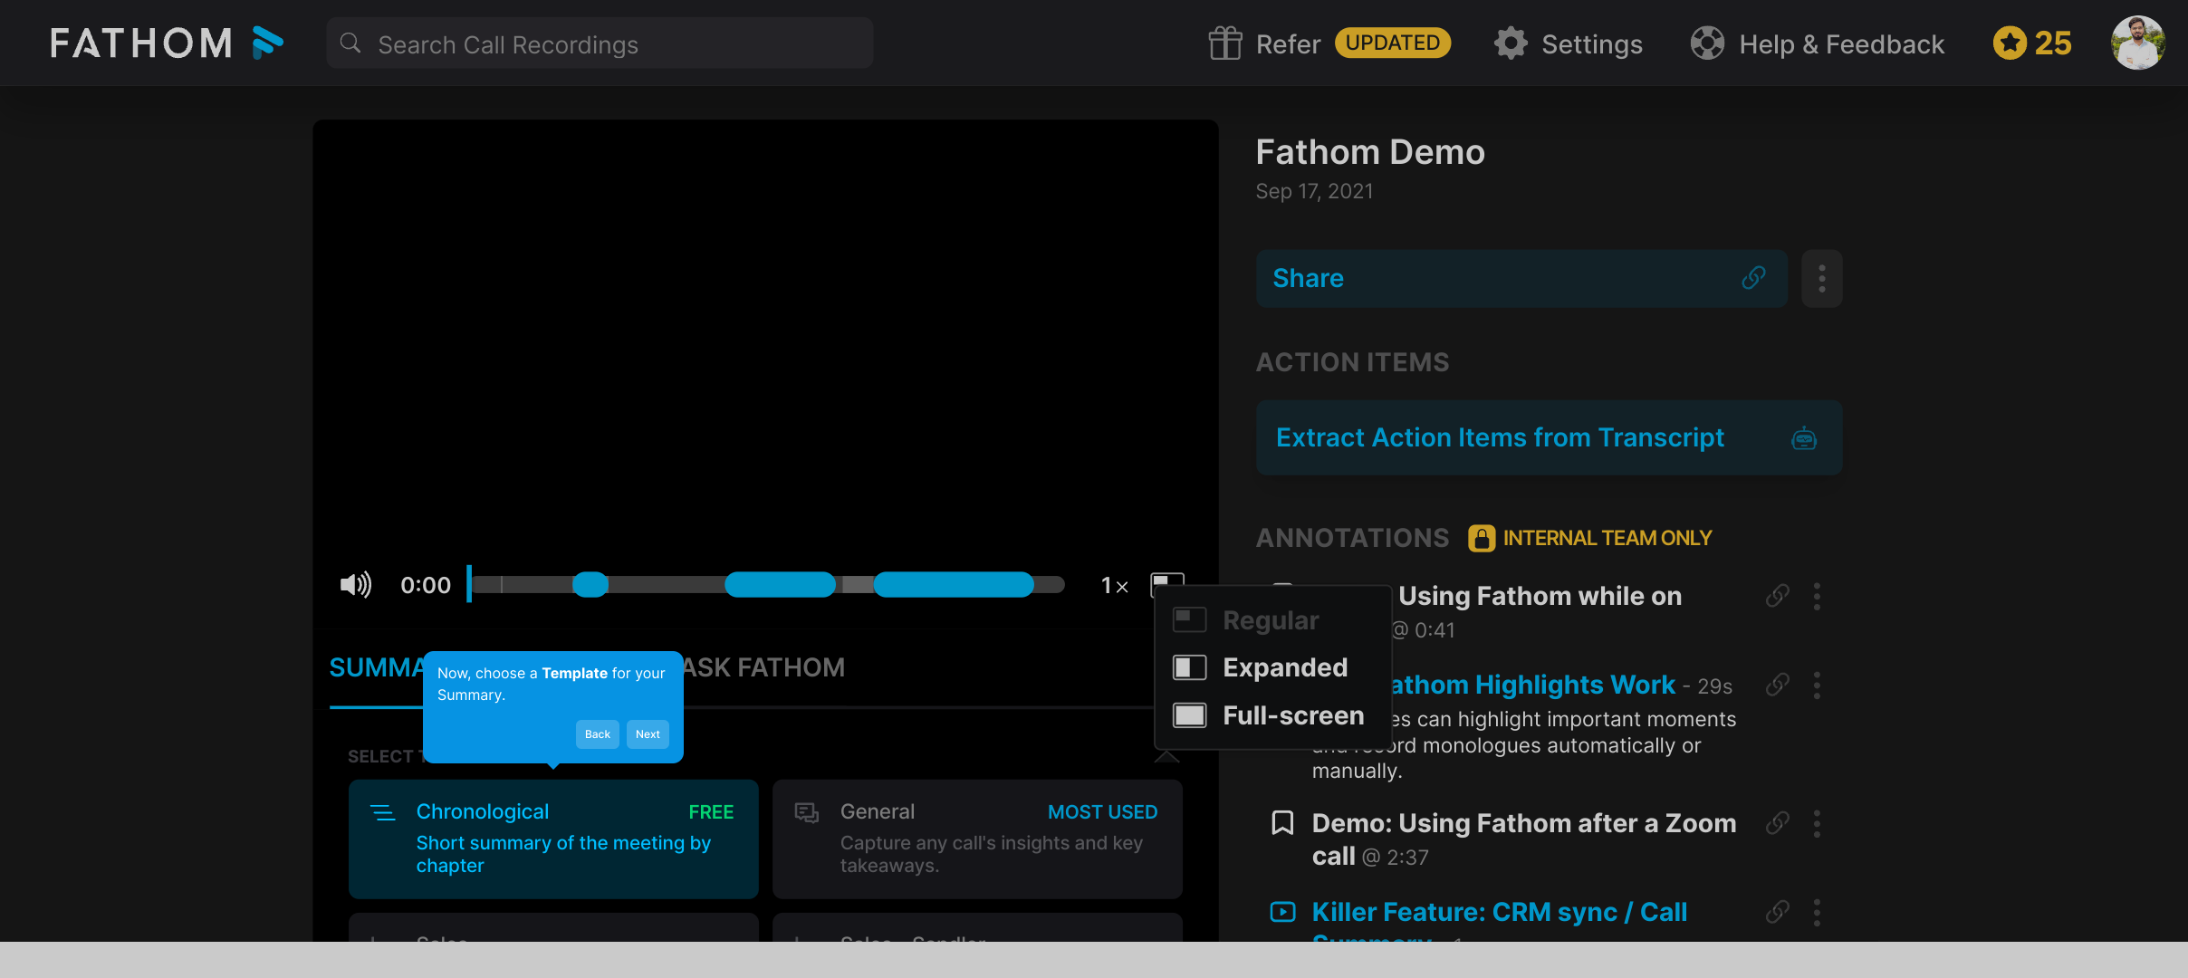Select the Chronological template

coord(553,839)
